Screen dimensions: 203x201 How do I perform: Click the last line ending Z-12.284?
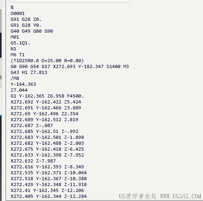point(48,196)
